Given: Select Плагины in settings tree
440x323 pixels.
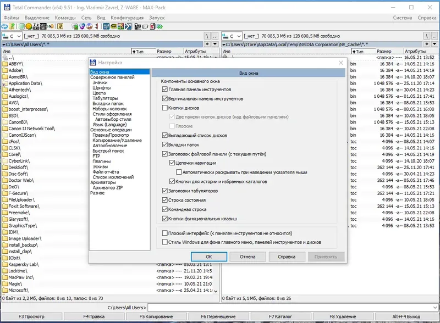Looking at the screenshot, I should (102, 161).
